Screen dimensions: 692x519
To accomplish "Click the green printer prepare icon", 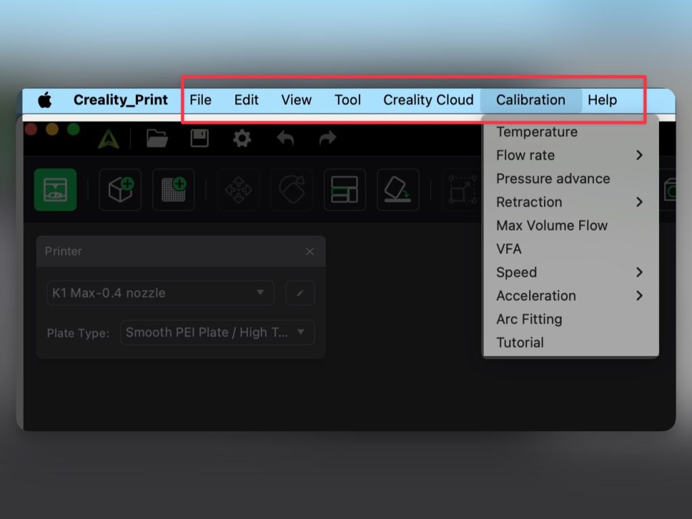I will 55,190.
